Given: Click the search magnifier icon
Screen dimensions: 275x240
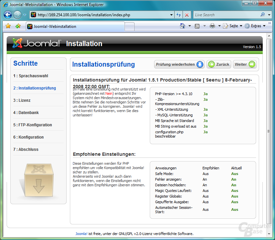Looking at the screenshot, I should click(262, 15).
